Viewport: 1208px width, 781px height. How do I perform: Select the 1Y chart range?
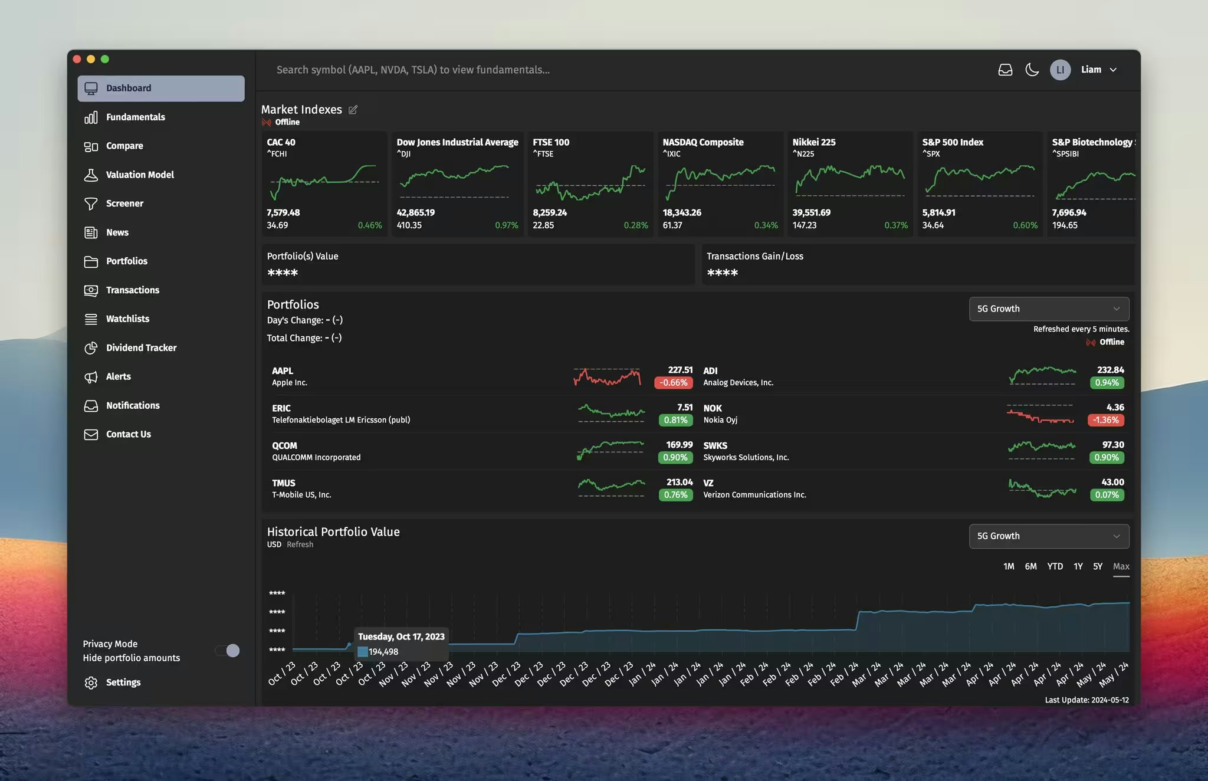[1078, 566]
